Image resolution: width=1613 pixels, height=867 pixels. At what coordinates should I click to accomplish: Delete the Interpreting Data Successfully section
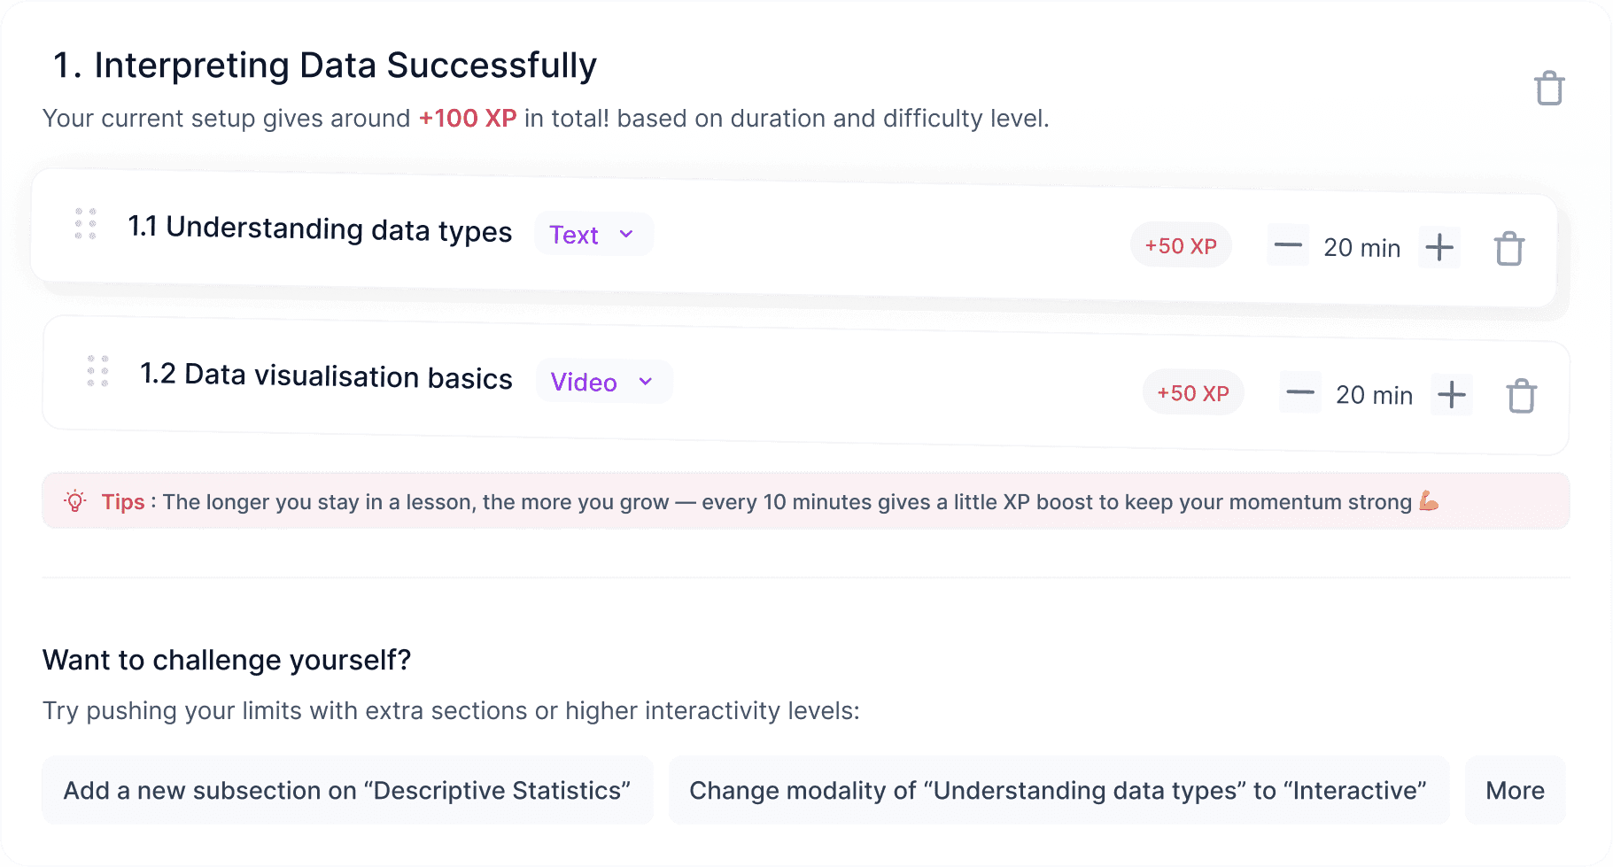pos(1548,88)
